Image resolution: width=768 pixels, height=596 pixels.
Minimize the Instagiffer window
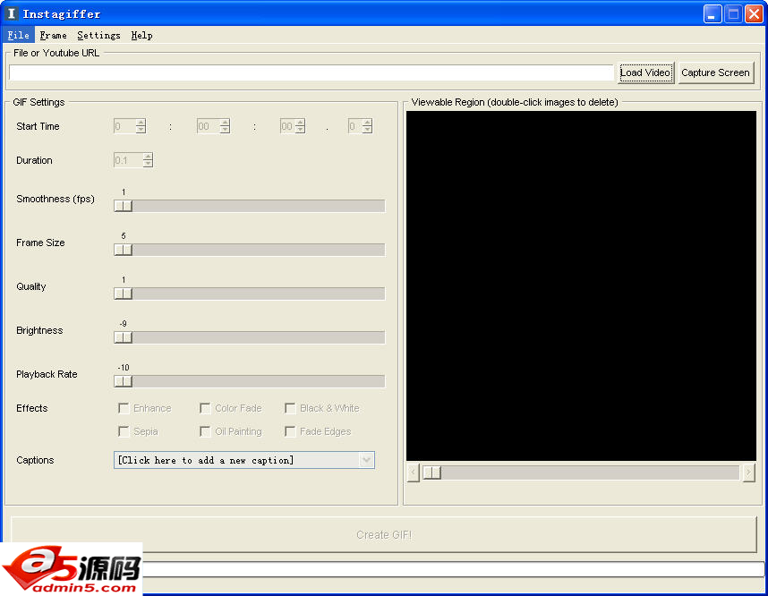tap(713, 13)
